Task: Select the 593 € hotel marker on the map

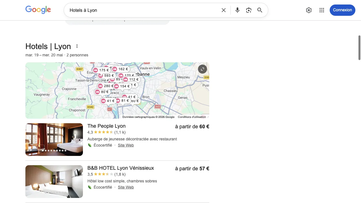Action: pos(106,76)
